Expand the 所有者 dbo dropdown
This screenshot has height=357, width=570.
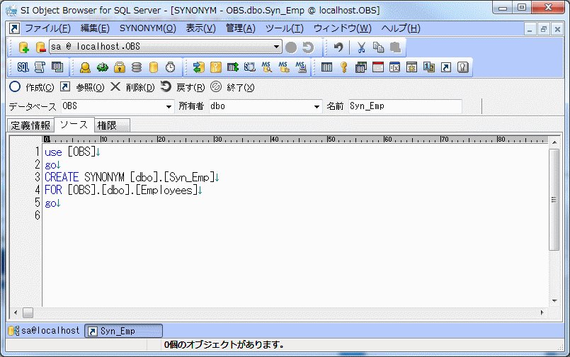317,106
